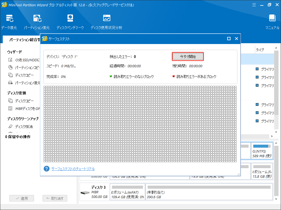Select the G:(NTFS) 589 MB partition block

click(262, 151)
